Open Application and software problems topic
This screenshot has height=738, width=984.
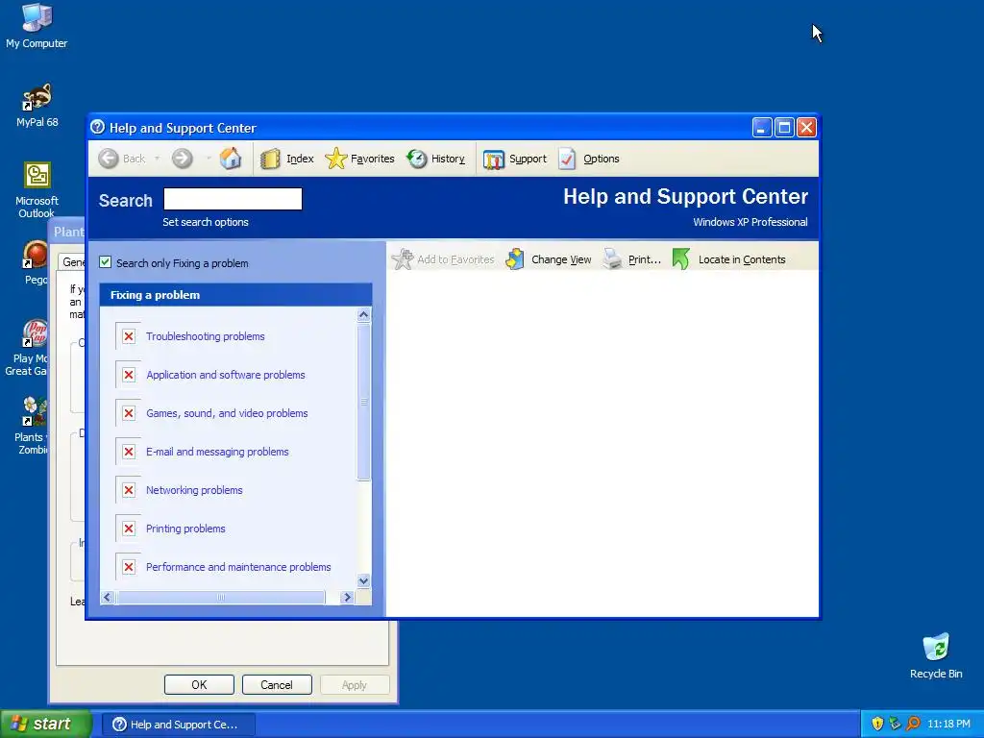tap(225, 375)
